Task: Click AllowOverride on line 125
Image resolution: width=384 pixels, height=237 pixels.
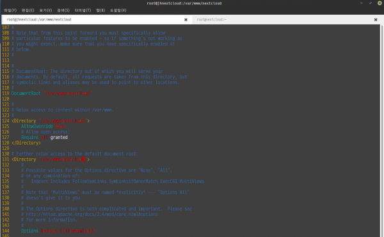Action: [x=37, y=126]
